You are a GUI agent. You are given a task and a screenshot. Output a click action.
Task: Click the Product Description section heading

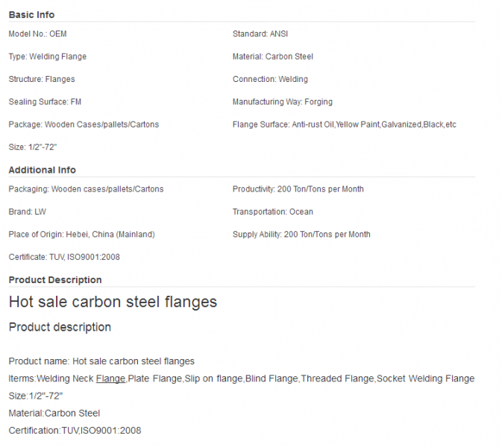pos(55,280)
